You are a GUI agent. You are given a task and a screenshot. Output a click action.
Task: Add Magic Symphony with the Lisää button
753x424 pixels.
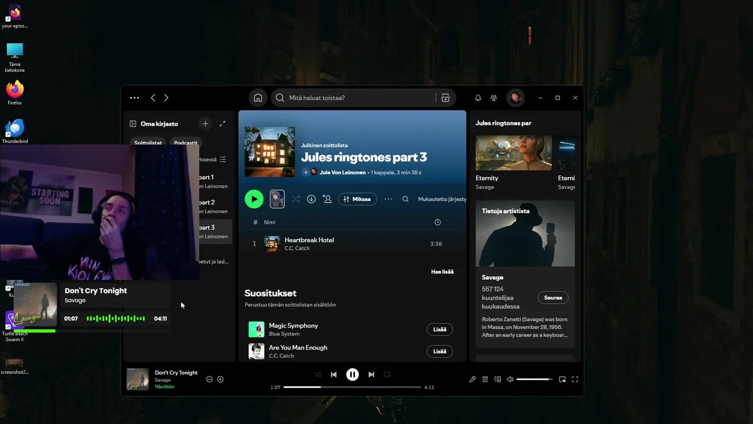(439, 330)
